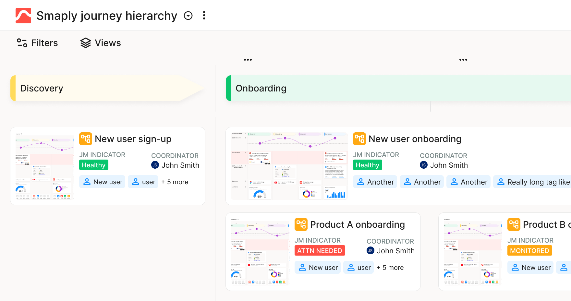
Task: Open the Product B journey thumbnail
Action: [x=473, y=252]
